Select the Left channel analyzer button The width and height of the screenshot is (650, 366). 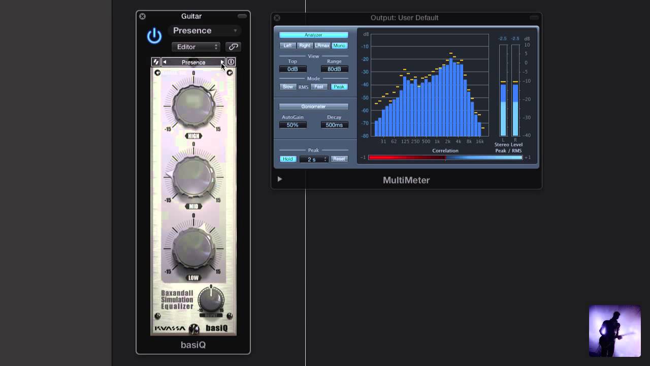tap(287, 46)
